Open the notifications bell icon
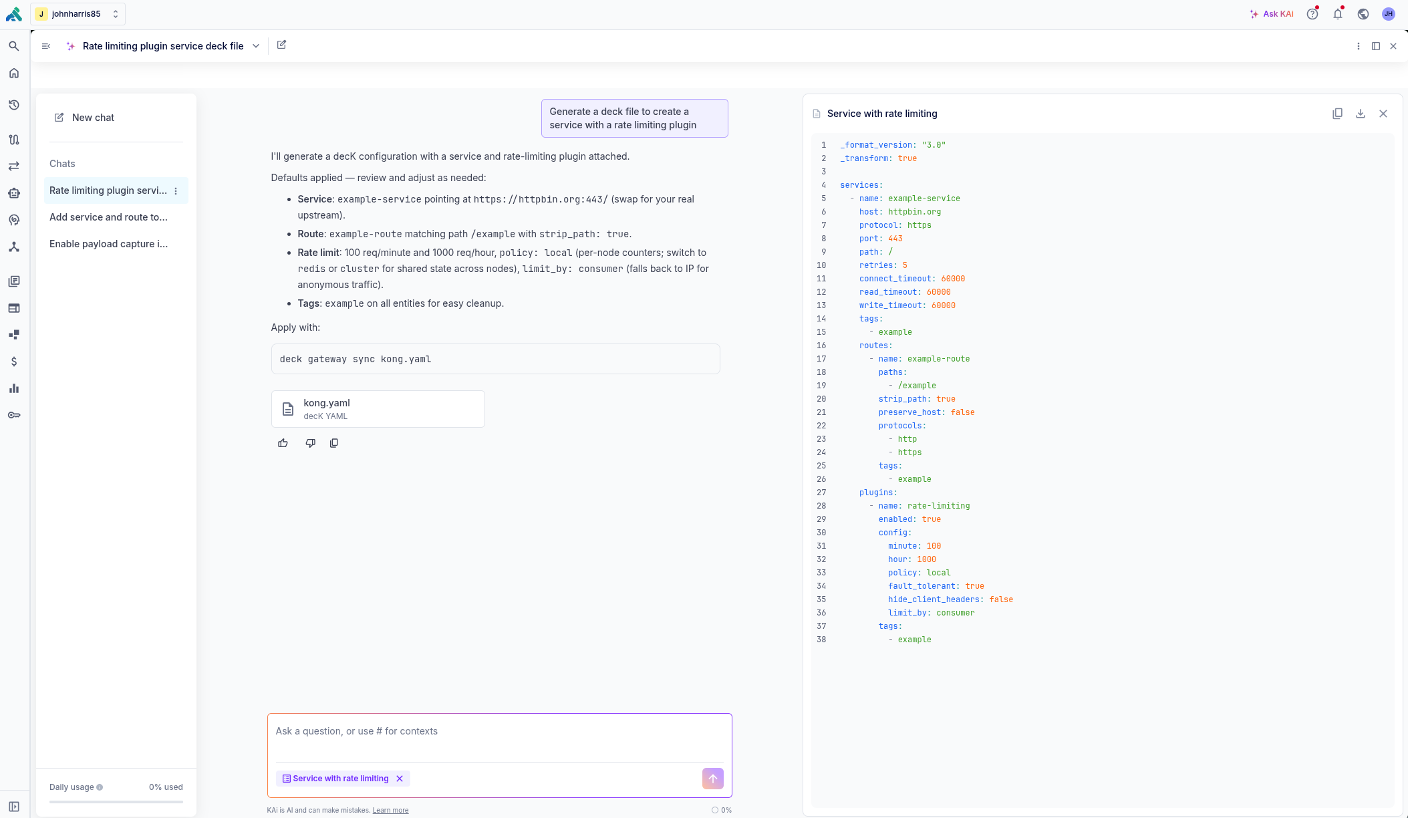 [1338, 14]
